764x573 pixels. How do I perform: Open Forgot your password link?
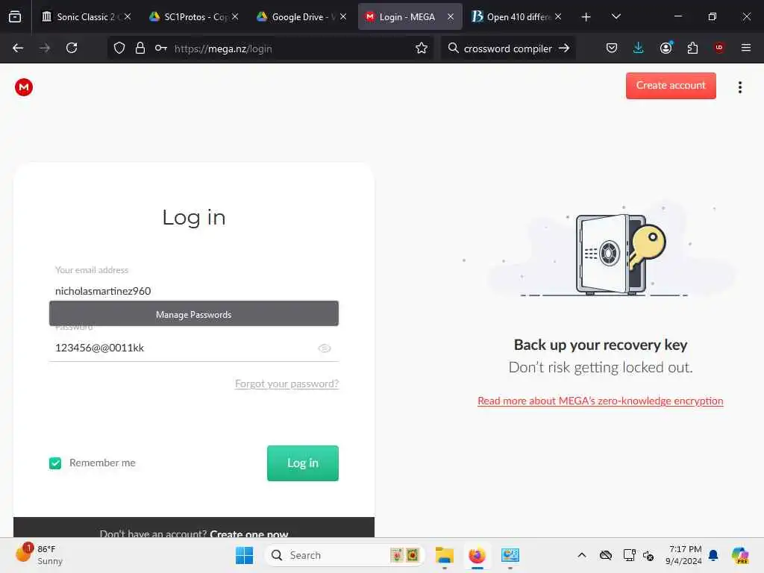coord(286,383)
